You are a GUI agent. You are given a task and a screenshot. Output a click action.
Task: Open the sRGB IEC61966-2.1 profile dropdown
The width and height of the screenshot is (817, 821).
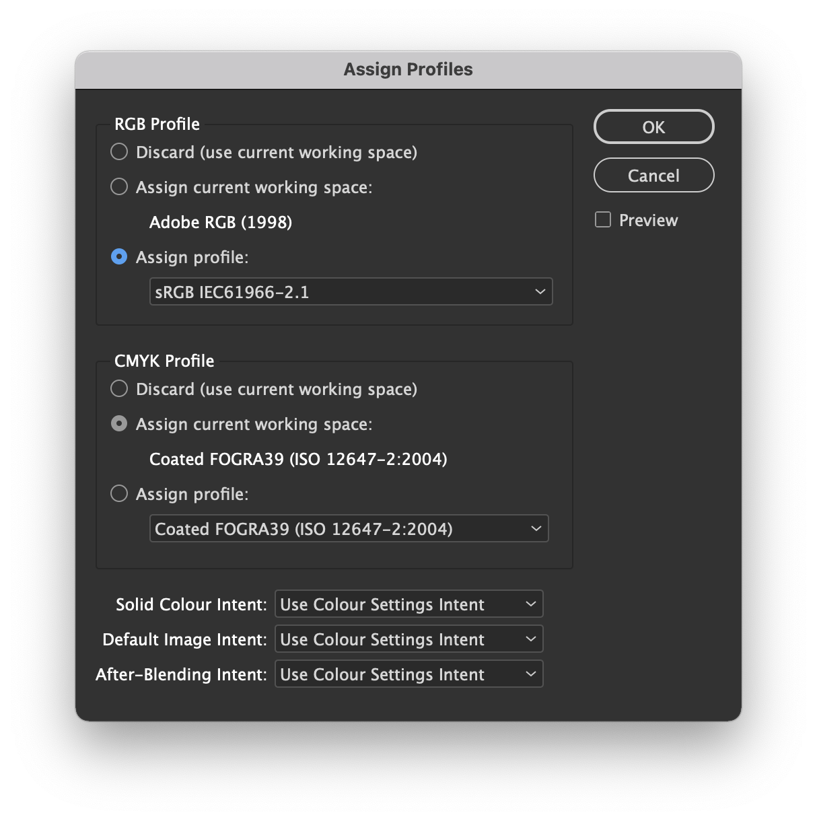click(x=351, y=291)
